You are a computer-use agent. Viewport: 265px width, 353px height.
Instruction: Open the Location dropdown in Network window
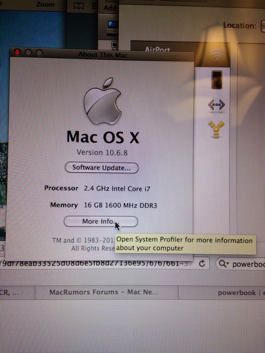coord(263,26)
